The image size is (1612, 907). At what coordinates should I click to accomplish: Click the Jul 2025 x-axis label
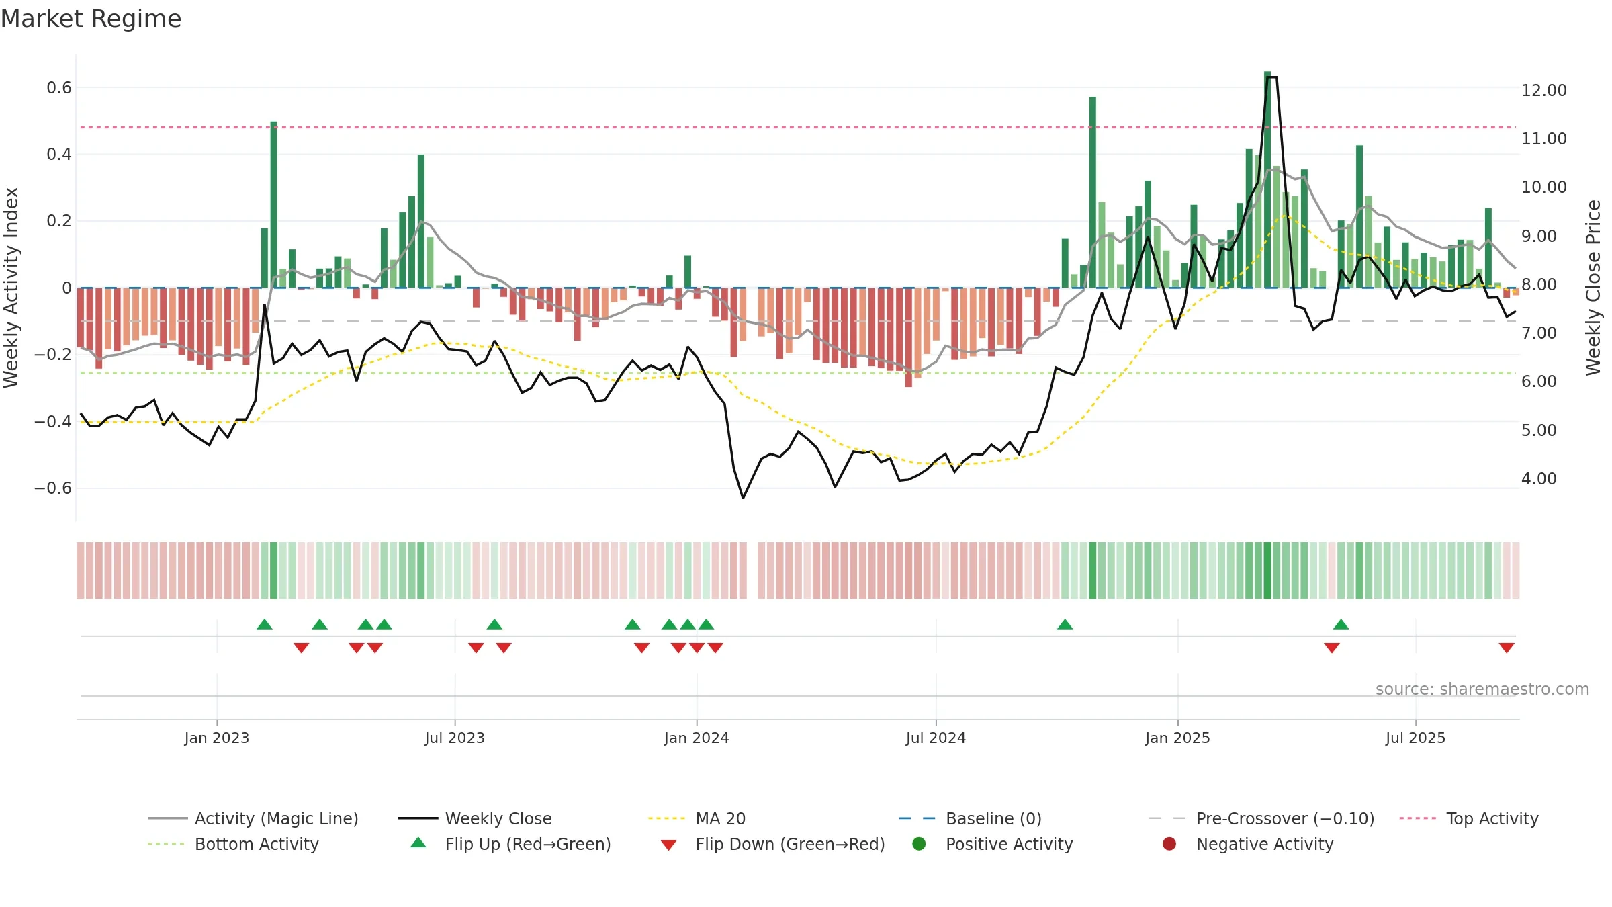1415,738
